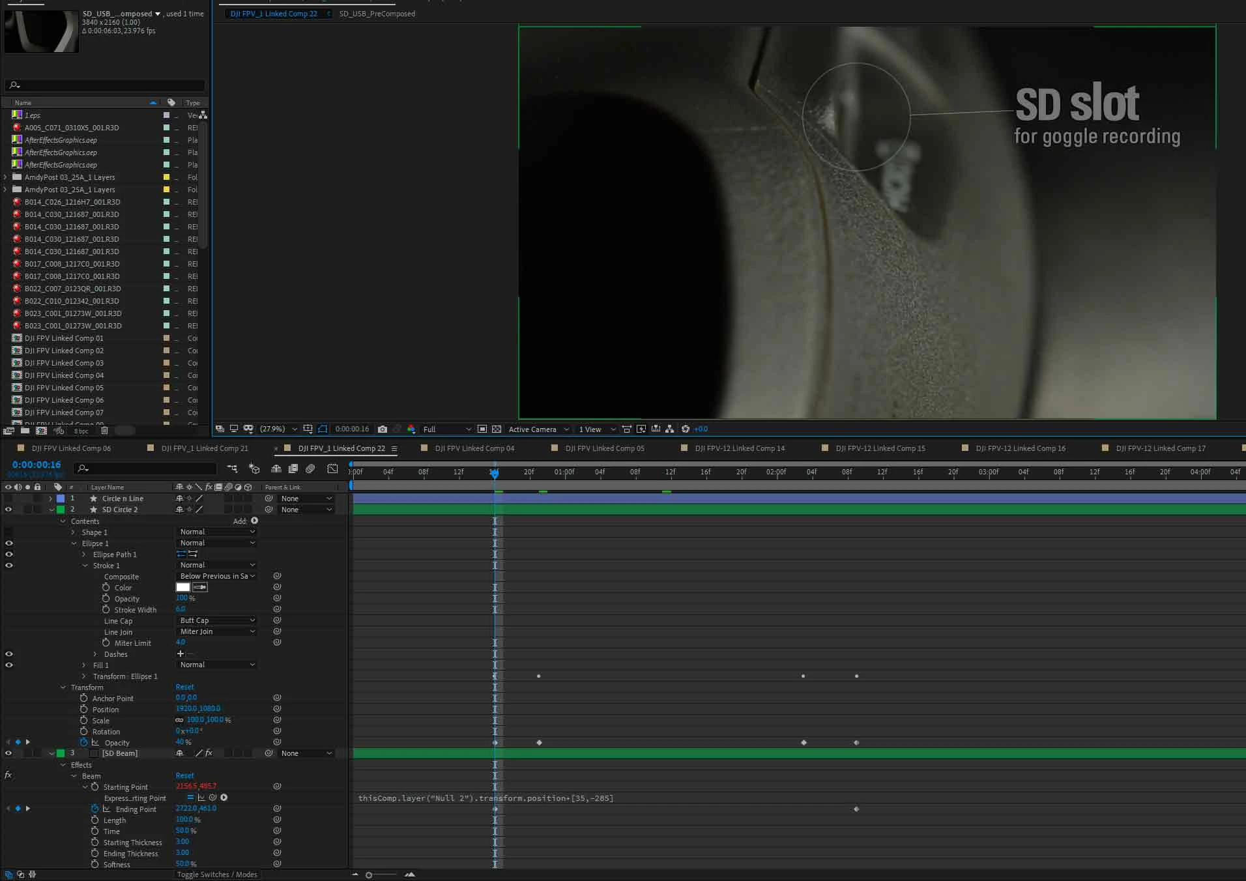Screen dimensions: 1246x881
Task: Toggle the Ending Point stopwatch
Action: coord(95,809)
